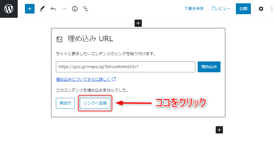Screen dimensions: 274x147
Task: Select the pencil edit tools icon
Action: point(42,9)
